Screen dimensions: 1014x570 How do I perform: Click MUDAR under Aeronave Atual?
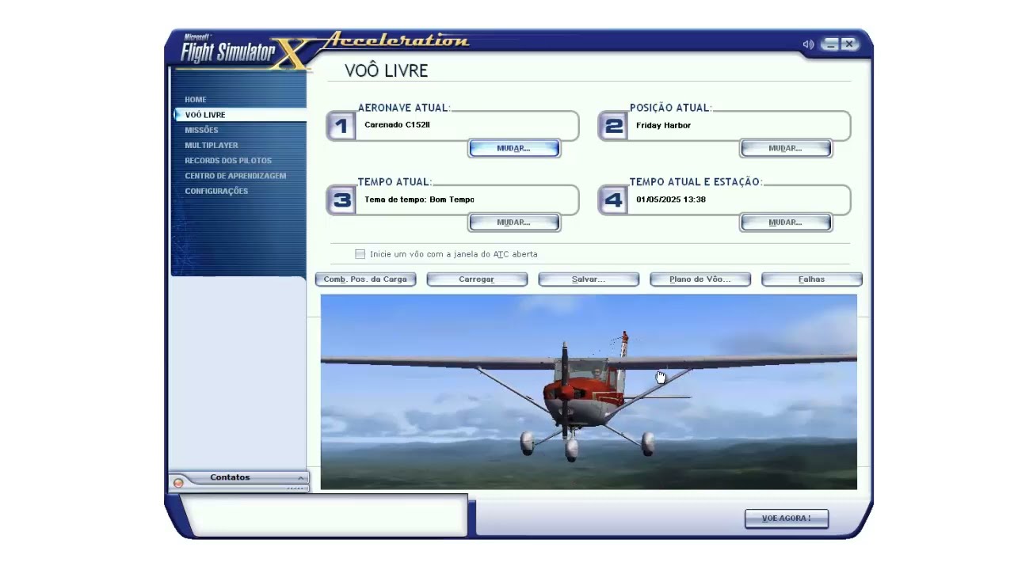click(x=514, y=148)
